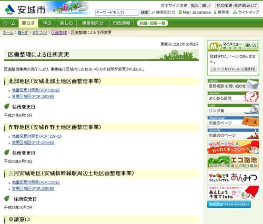Screen dimensions: 263x224
Task: Open 意見・相談・お問い合わせ banner
Action: [233, 84]
